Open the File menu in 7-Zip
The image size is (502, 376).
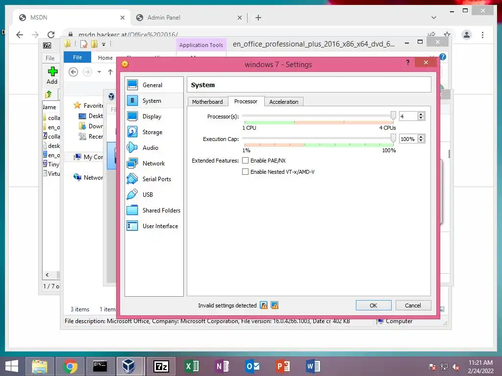pos(50,58)
